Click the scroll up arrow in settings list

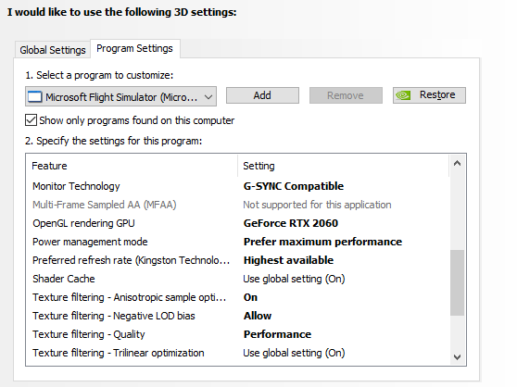[x=457, y=163]
